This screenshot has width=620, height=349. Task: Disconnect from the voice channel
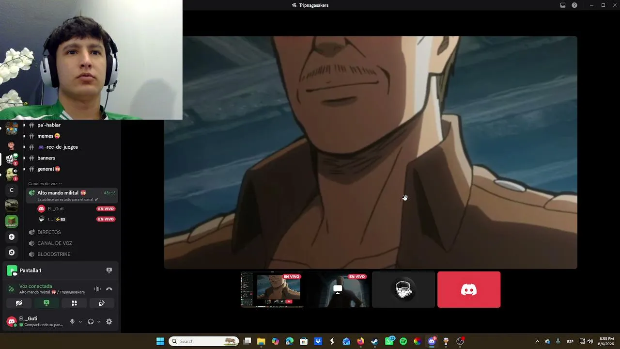tap(109, 289)
